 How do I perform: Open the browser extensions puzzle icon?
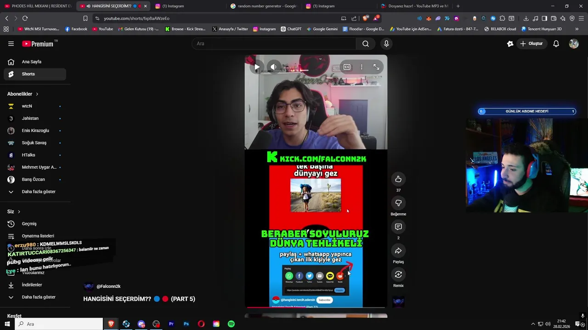[502, 18]
